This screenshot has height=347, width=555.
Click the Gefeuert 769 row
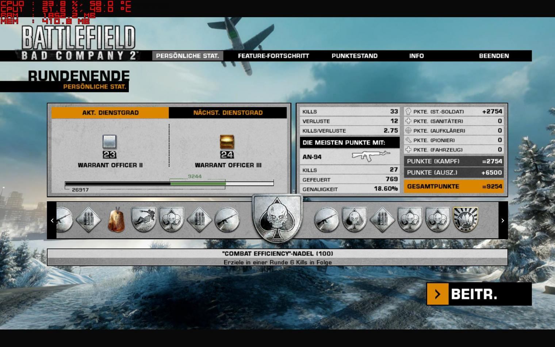pyautogui.click(x=350, y=179)
